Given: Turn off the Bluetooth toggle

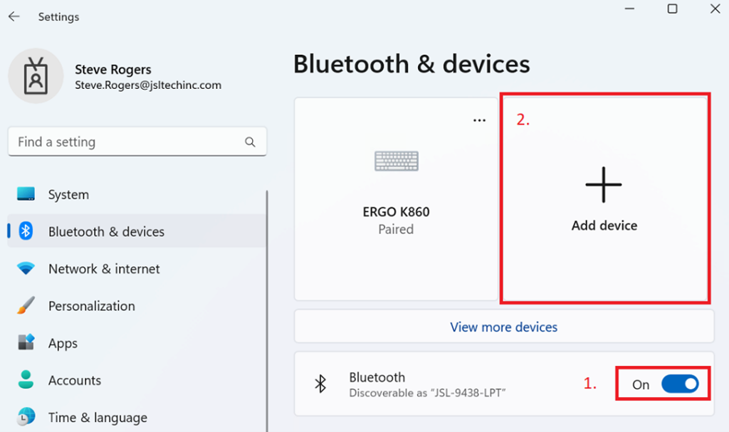Looking at the screenshot, I should pos(680,384).
